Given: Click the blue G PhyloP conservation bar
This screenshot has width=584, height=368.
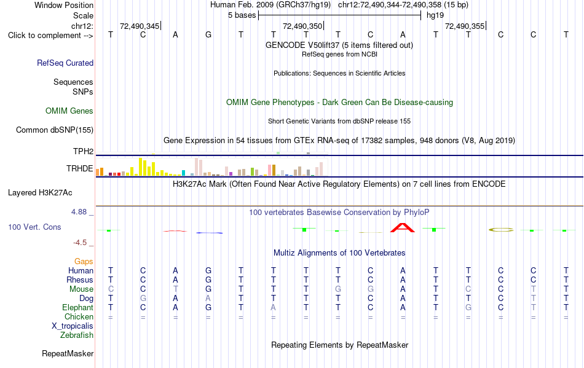Looking at the screenshot, I should tap(210, 233).
